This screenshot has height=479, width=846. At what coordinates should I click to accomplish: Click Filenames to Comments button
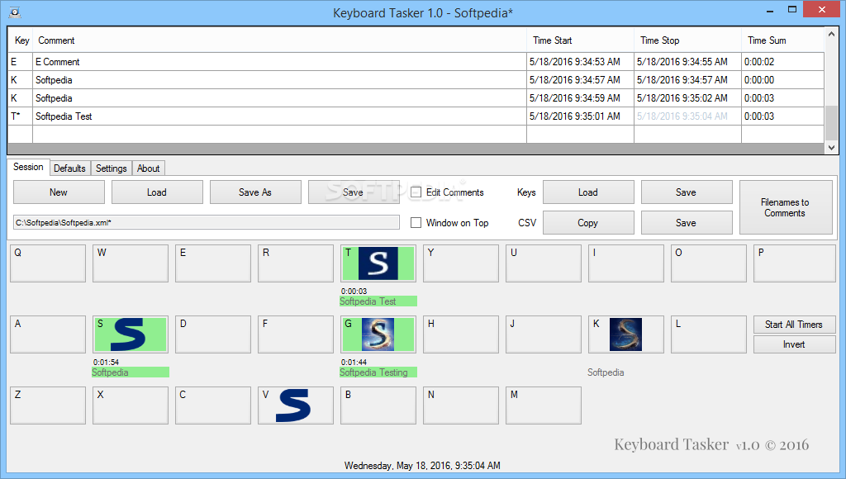pos(786,207)
